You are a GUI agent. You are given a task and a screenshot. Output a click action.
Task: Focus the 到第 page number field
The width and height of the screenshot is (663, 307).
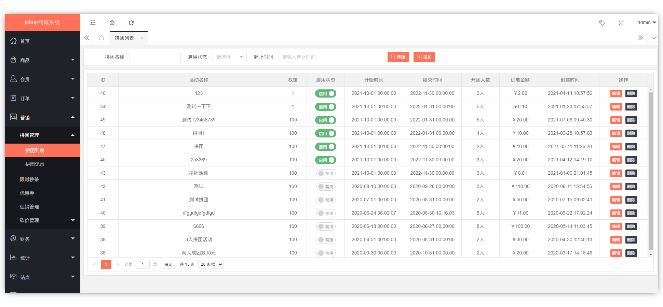tap(143, 264)
